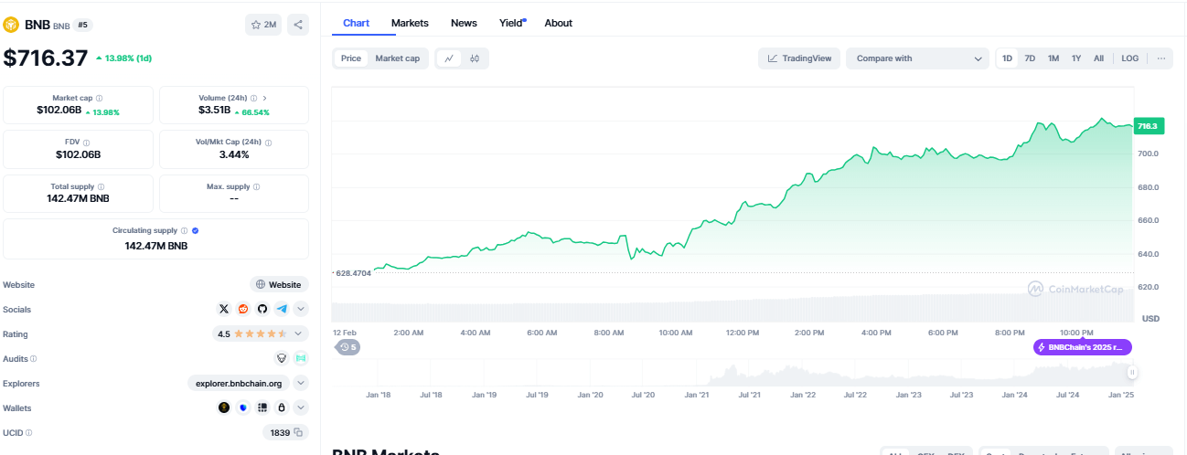The image size is (1187, 455).
Task: Open explorer.bnbchain.org explorer link
Action: pos(239,383)
